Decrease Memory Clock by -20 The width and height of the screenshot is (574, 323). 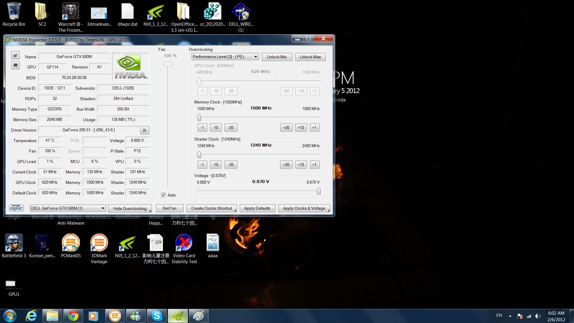(x=231, y=127)
